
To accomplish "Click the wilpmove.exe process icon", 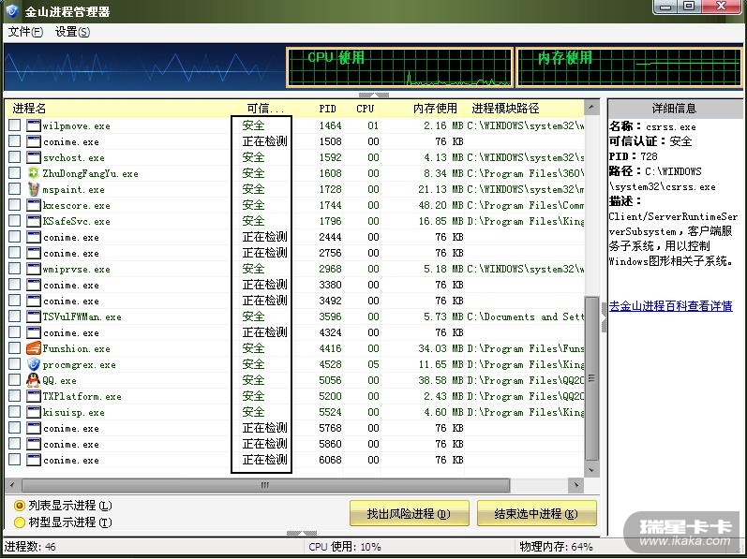I will point(34,125).
